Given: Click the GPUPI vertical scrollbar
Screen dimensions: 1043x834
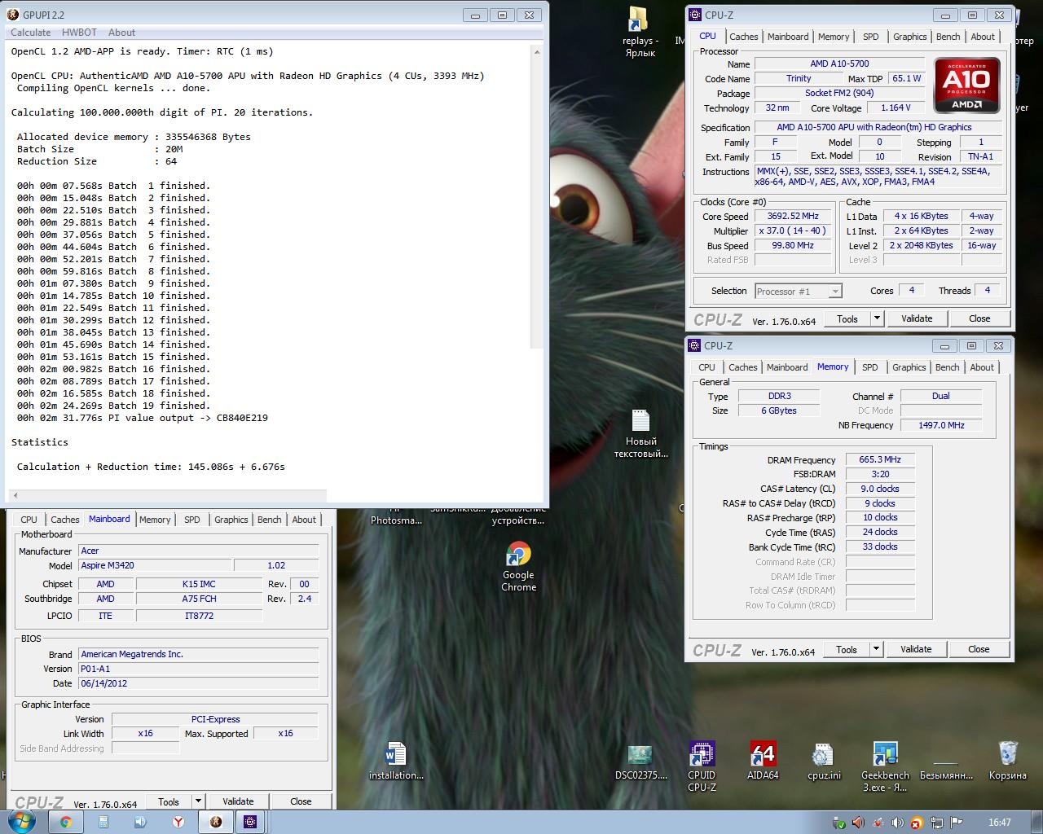Looking at the screenshot, I should pos(537,204).
